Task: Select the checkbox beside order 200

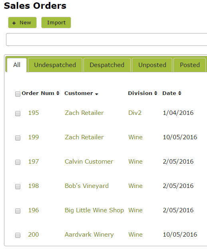Action: pos(18,235)
